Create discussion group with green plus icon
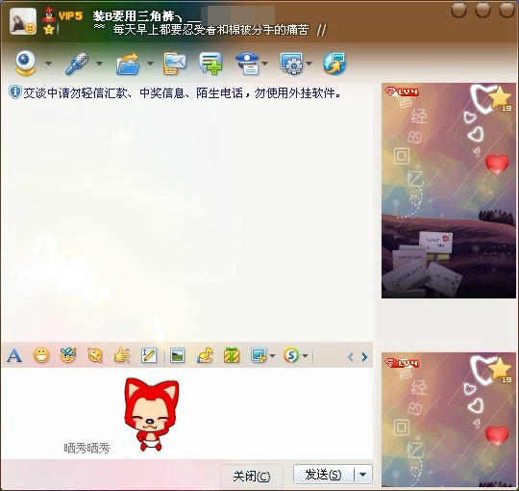The width and height of the screenshot is (519, 491). tap(210, 63)
